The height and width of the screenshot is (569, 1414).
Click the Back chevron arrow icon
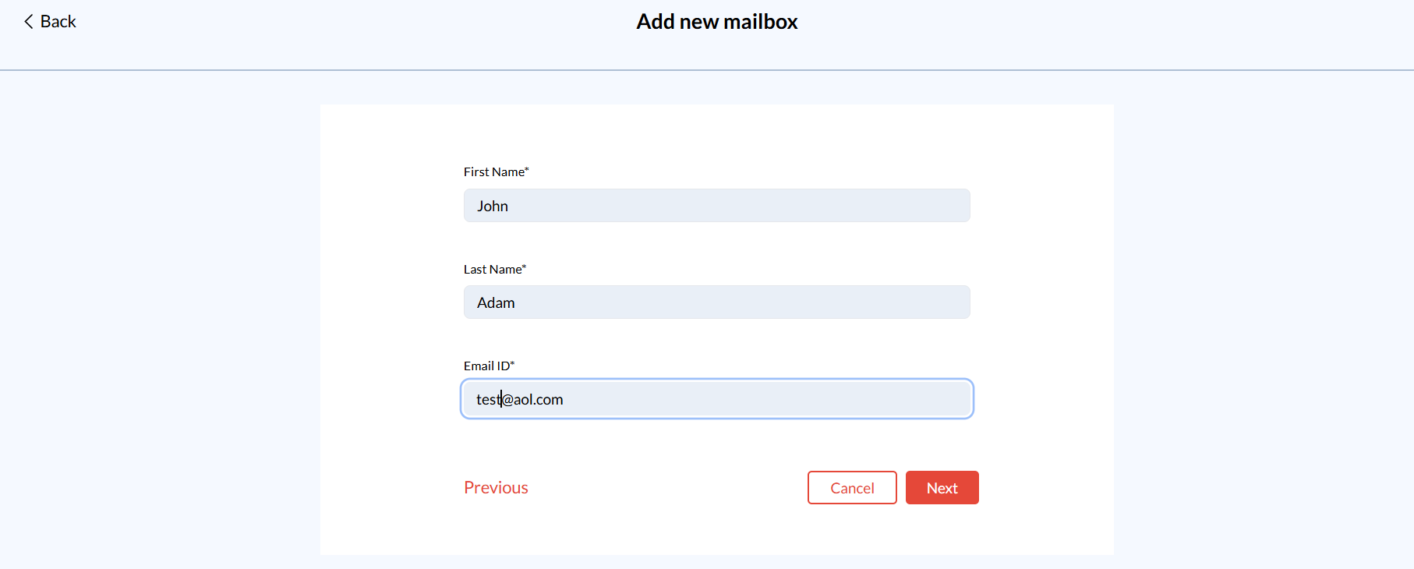click(x=29, y=22)
